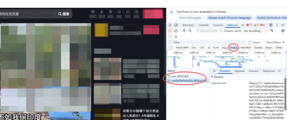287x120 pixels.
Task: Click the heart icon on second recommended video
Action: (125, 101)
